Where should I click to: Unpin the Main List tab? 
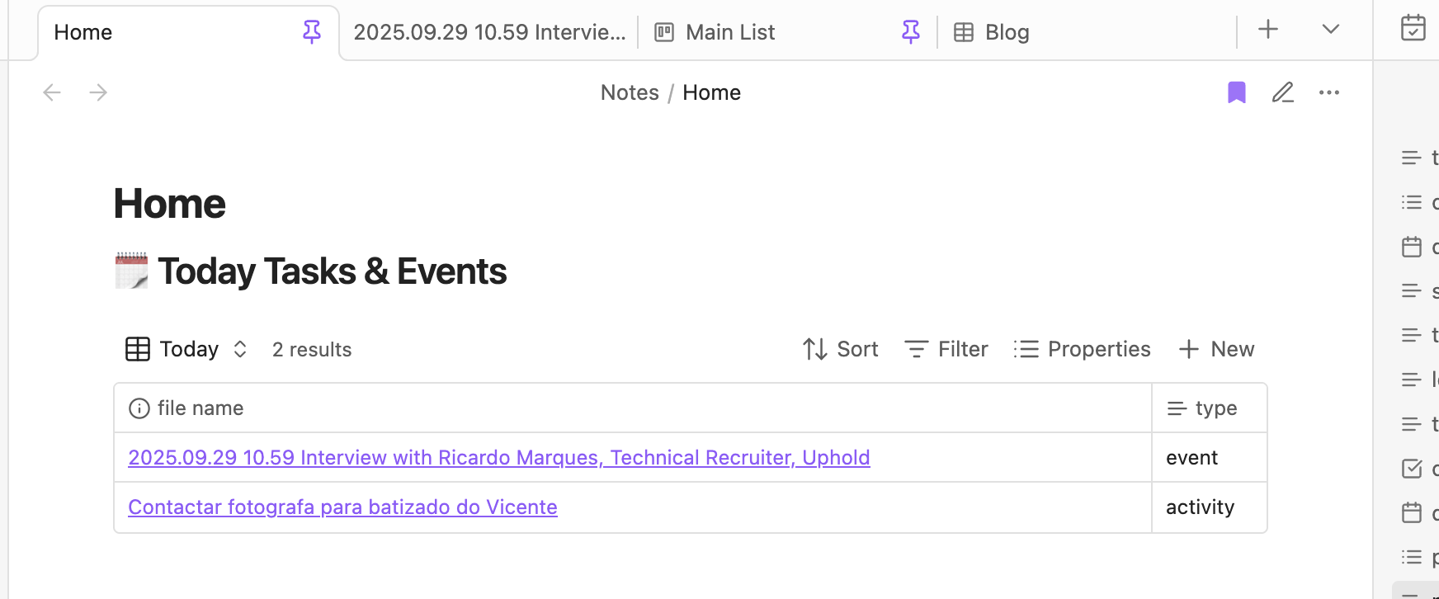point(911,32)
